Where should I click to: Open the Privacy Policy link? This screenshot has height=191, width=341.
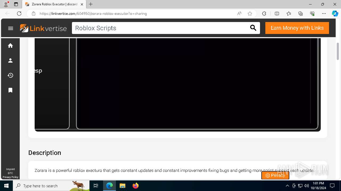(x=10, y=177)
